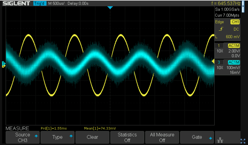Image resolution: width=248 pixels, height=145 pixels.
Task: Select the channel 1 info tab
Action: [x=218, y=46]
